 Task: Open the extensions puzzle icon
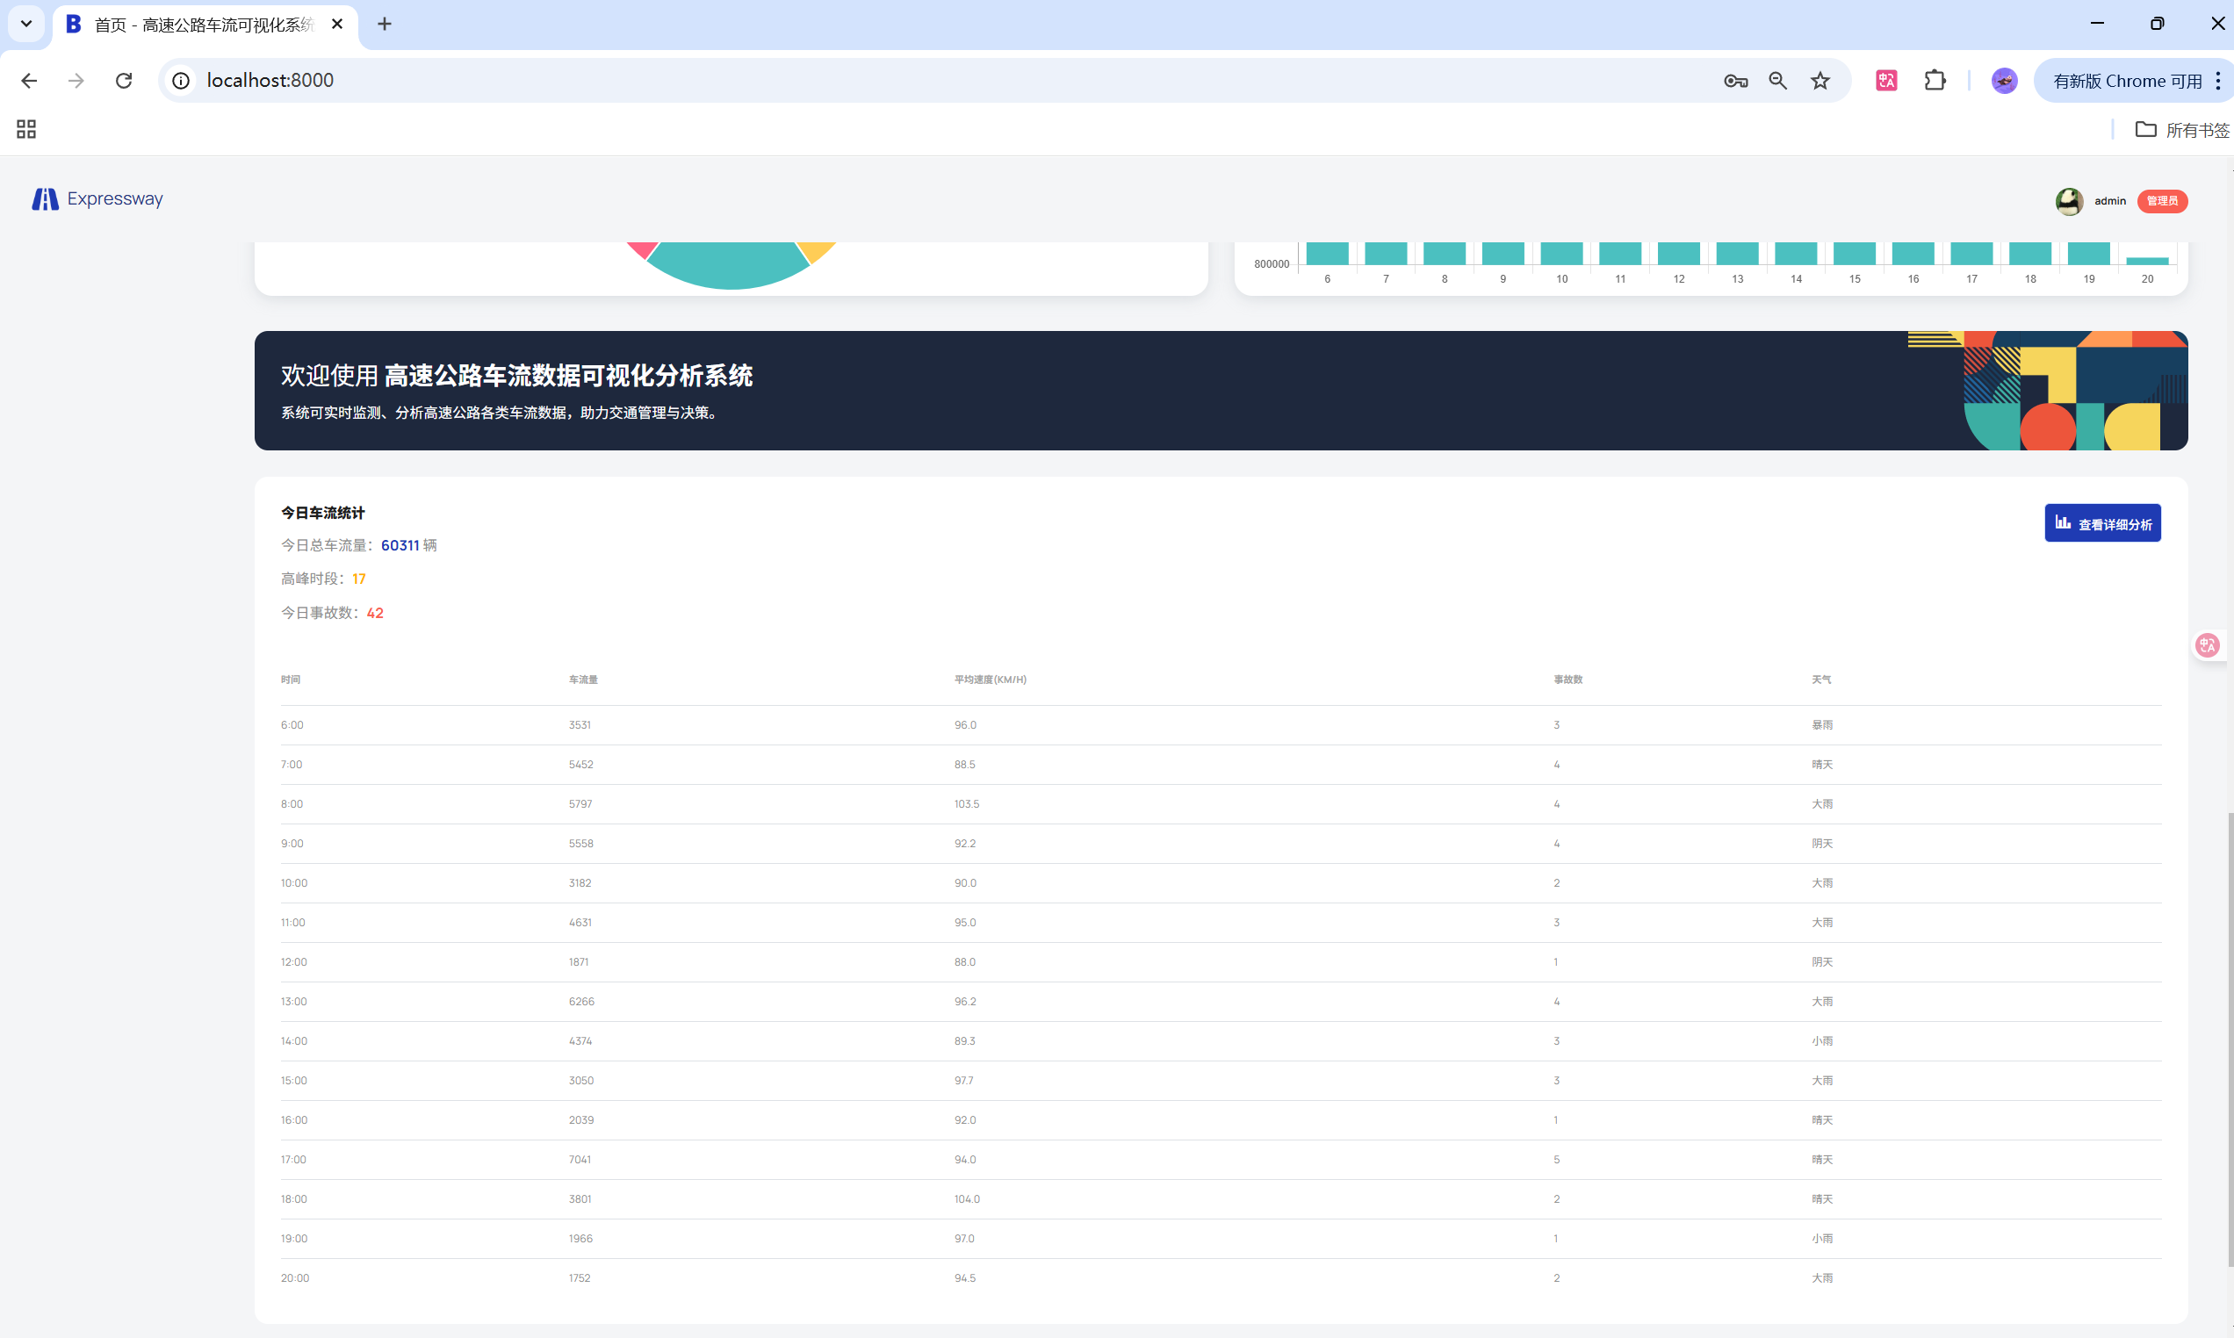(x=1935, y=81)
